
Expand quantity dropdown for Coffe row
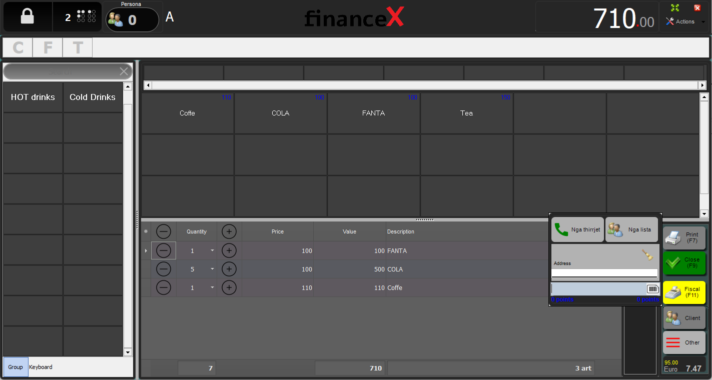click(212, 287)
